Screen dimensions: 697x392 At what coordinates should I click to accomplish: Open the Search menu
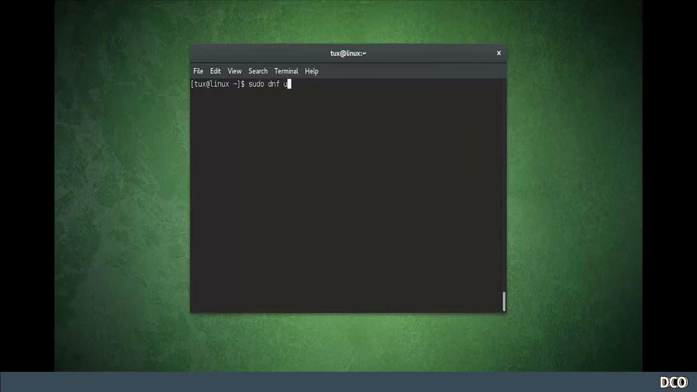(258, 71)
